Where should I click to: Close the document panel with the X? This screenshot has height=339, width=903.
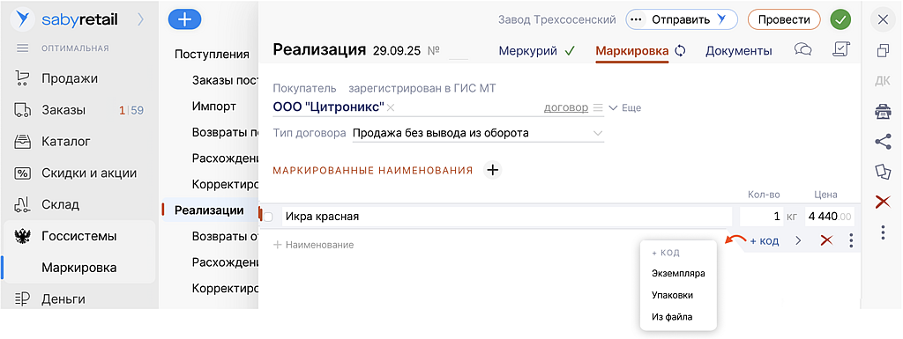click(x=882, y=19)
